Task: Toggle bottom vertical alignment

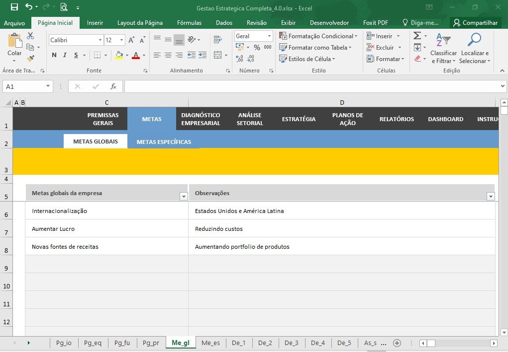Action: point(179,40)
